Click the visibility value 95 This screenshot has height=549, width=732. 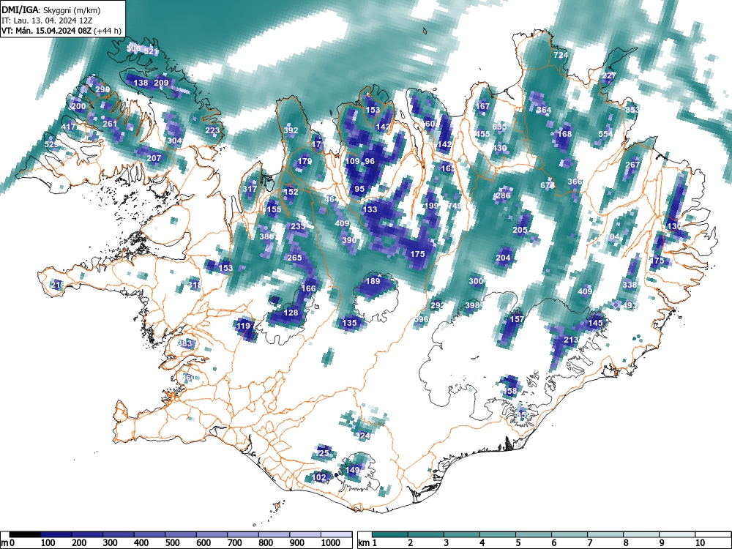pos(359,189)
